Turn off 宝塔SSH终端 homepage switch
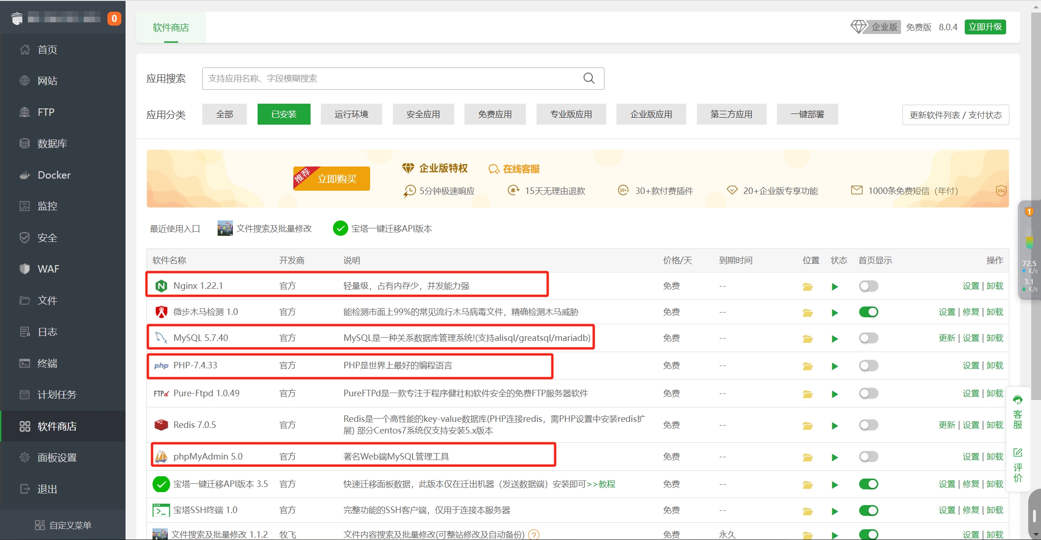Screen dimensions: 1041x540 [x=869, y=511]
